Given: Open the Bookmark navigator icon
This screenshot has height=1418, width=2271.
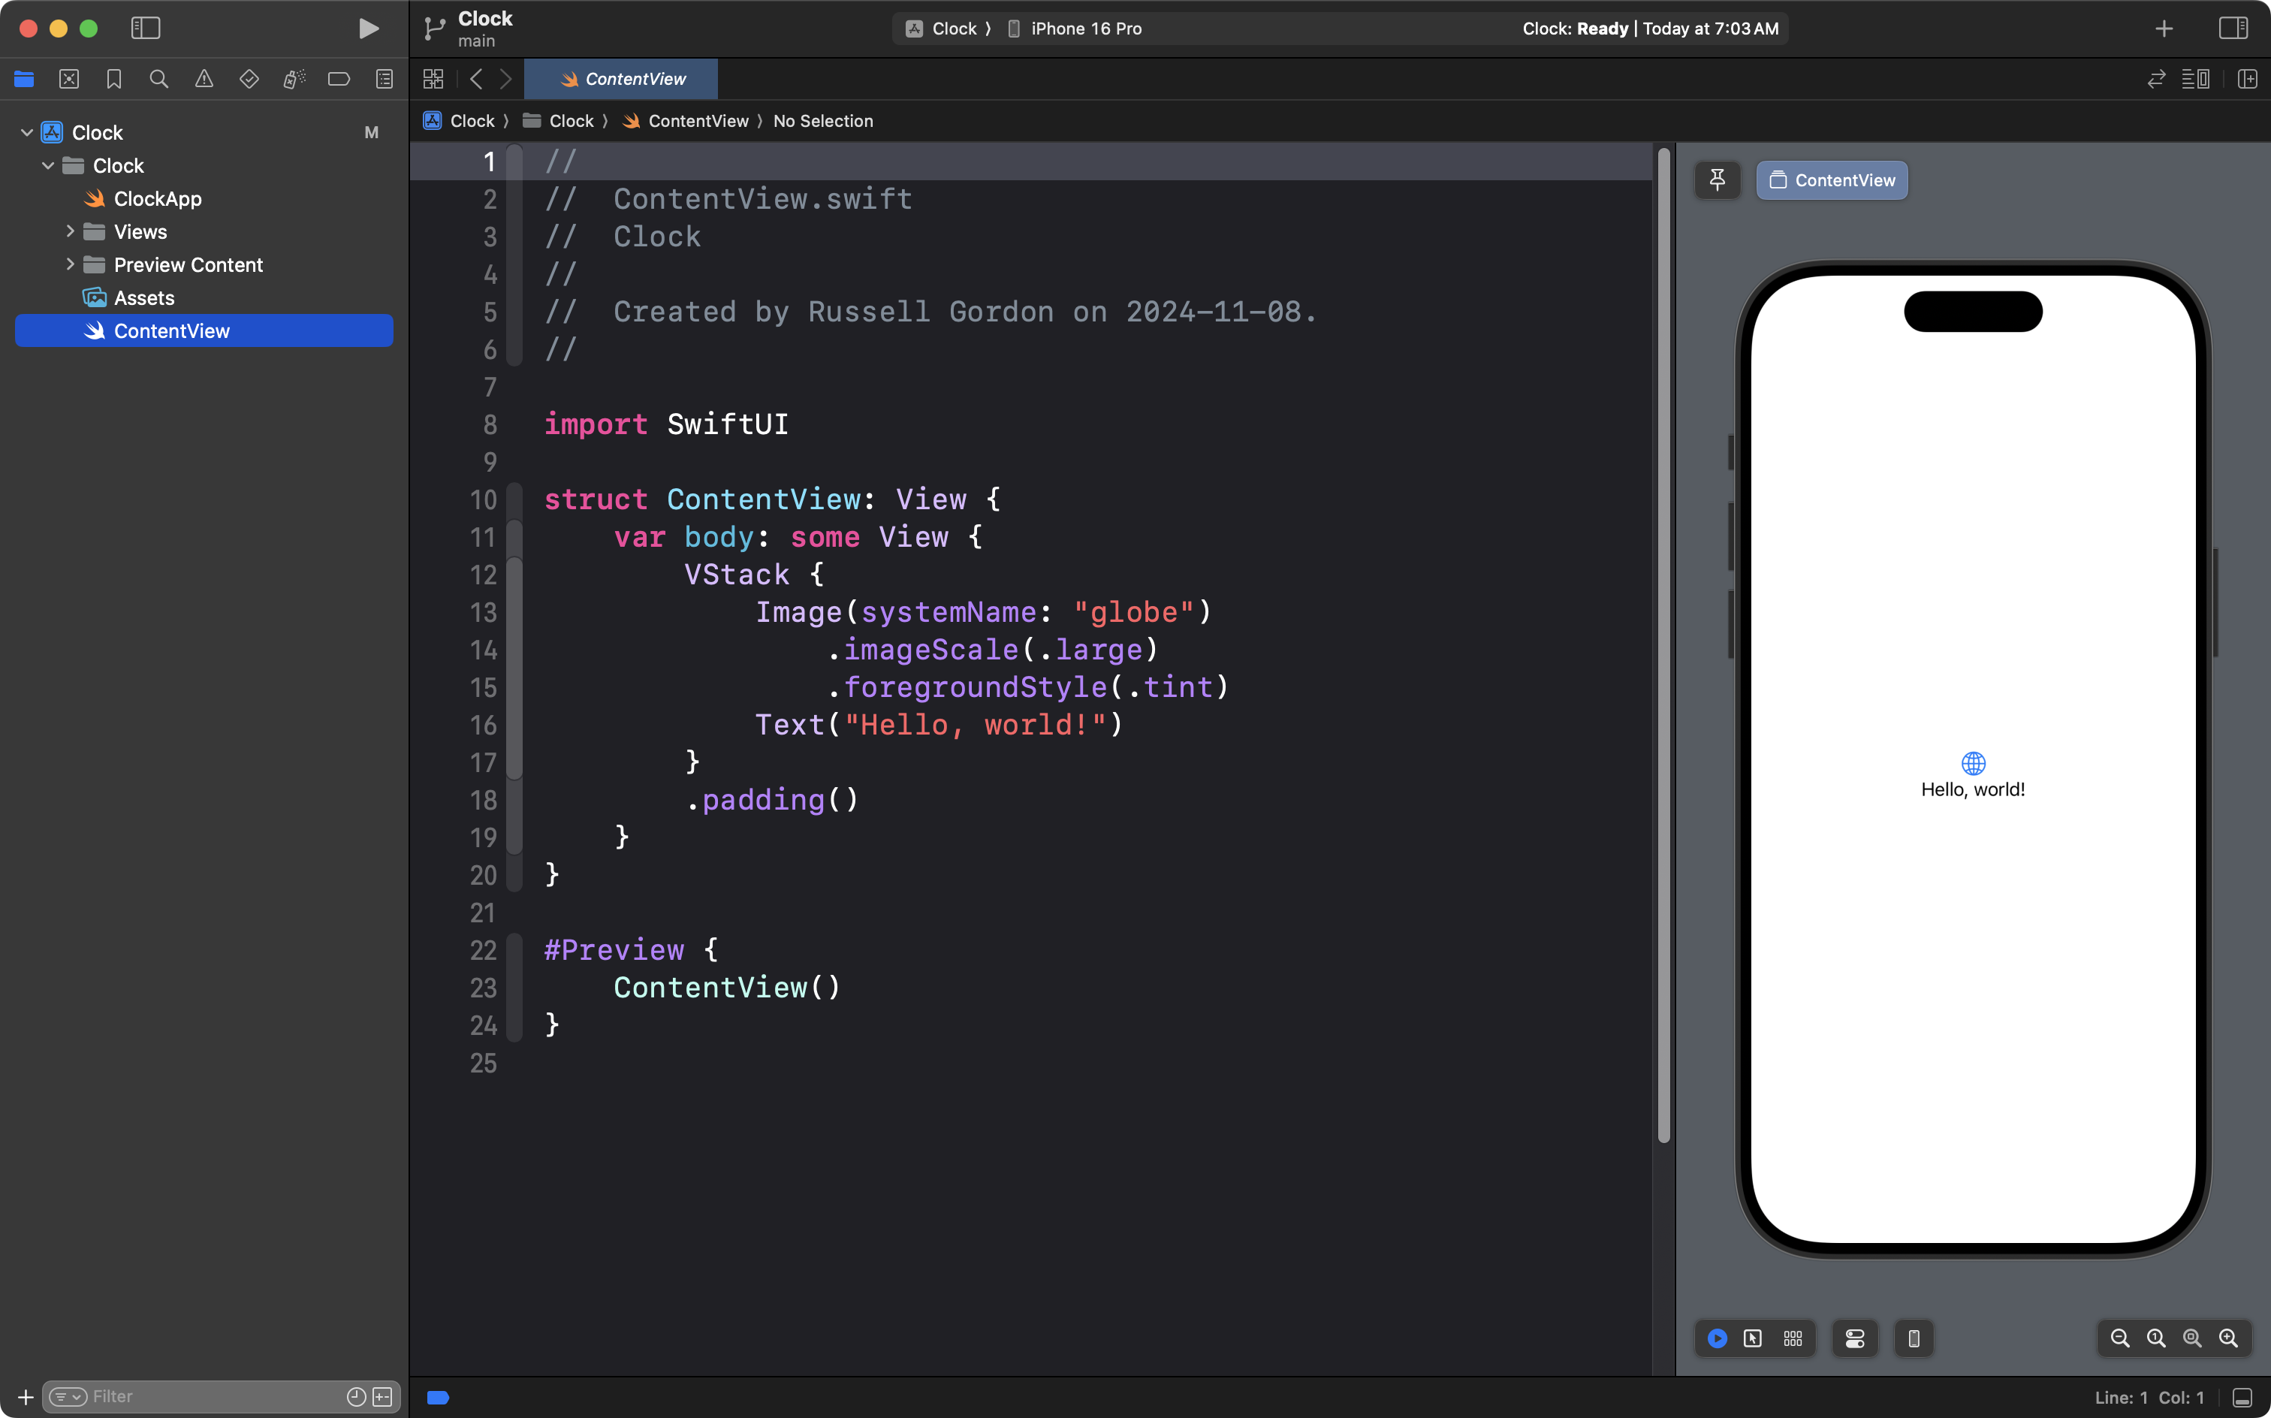Looking at the screenshot, I should [113, 80].
